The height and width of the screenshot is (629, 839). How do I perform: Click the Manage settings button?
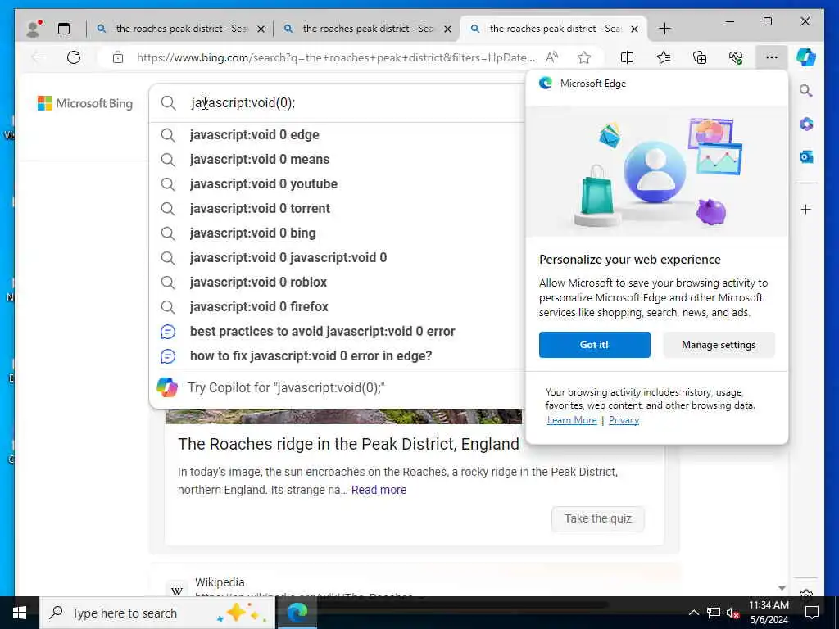tap(719, 345)
